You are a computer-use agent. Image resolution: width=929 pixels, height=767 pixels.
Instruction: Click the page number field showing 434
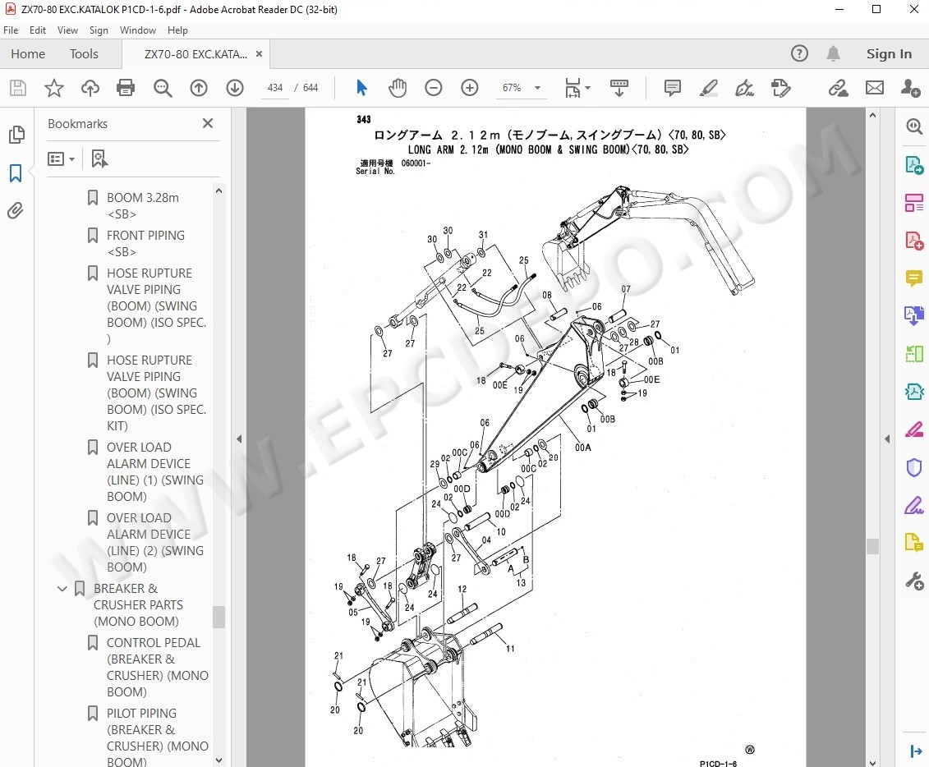pyautogui.click(x=275, y=88)
